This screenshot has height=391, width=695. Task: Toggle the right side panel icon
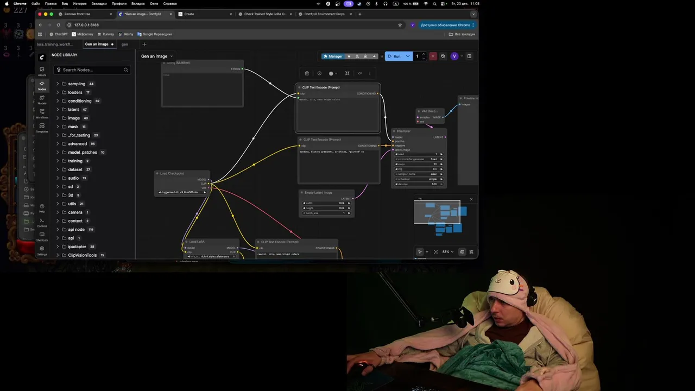point(470,56)
